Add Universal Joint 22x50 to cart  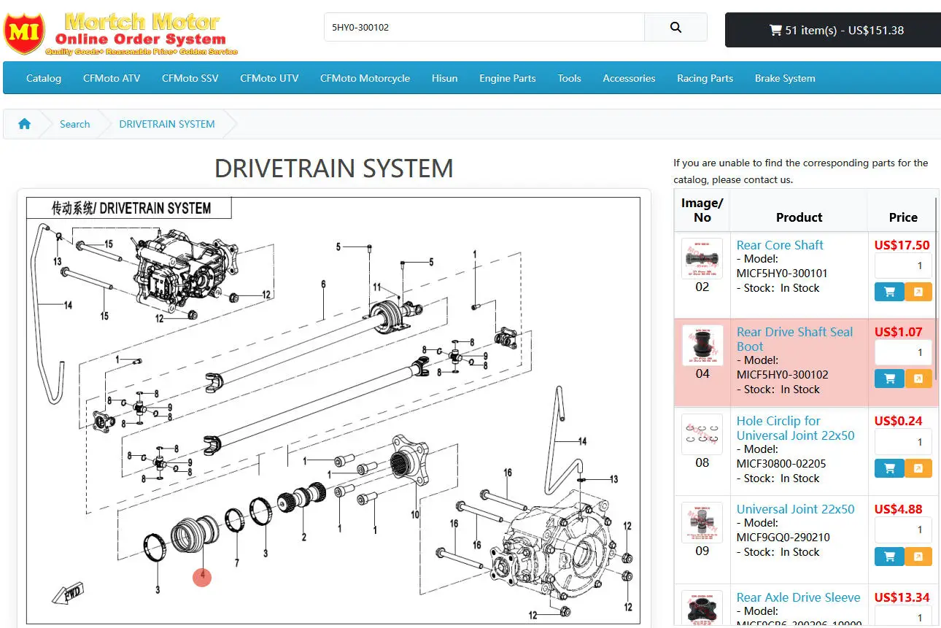(x=889, y=557)
